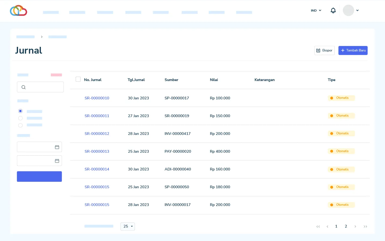Screen dimensions: 385x241
Task: Click the Tambah Baru button
Action: [353, 50]
